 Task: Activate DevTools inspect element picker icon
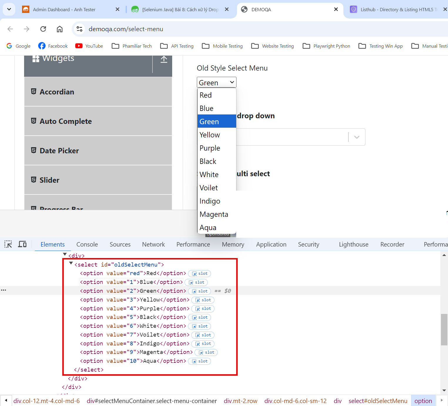(x=8, y=244)
